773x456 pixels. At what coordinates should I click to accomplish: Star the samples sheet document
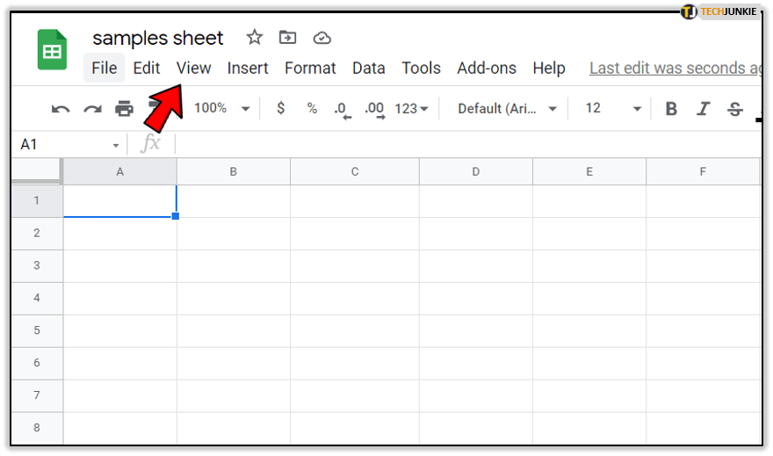(x=255, y=37)
